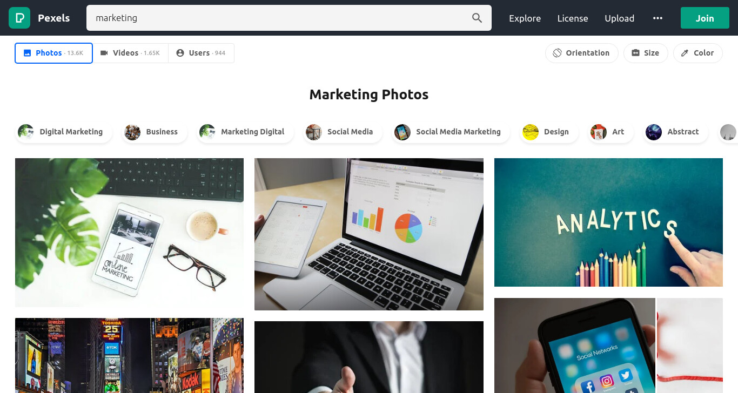738x393 pixels.
Task: Click the search magnifier icon
Action: (x=477, y=18)
